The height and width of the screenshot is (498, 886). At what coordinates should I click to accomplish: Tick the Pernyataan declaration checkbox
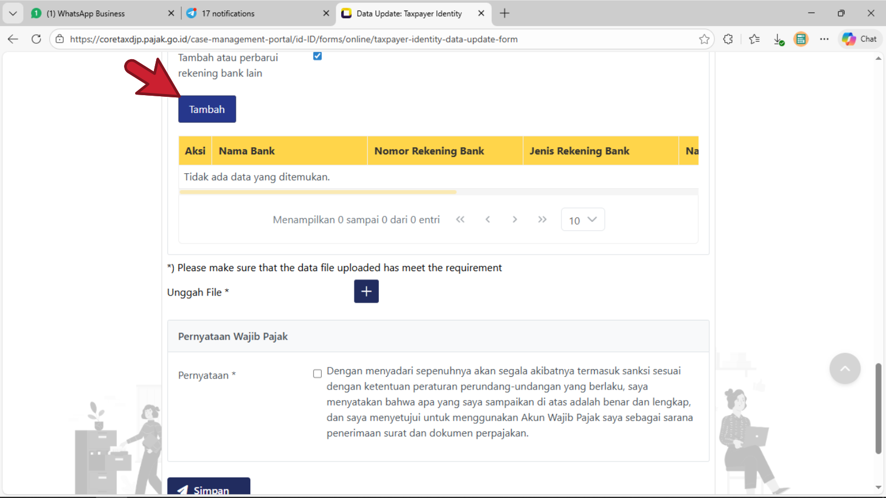[317, 373]
